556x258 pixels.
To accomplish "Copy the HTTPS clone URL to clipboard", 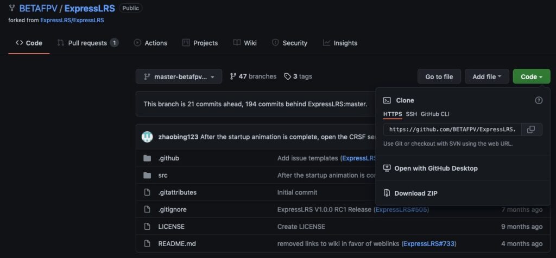I will tap(532, 130).
